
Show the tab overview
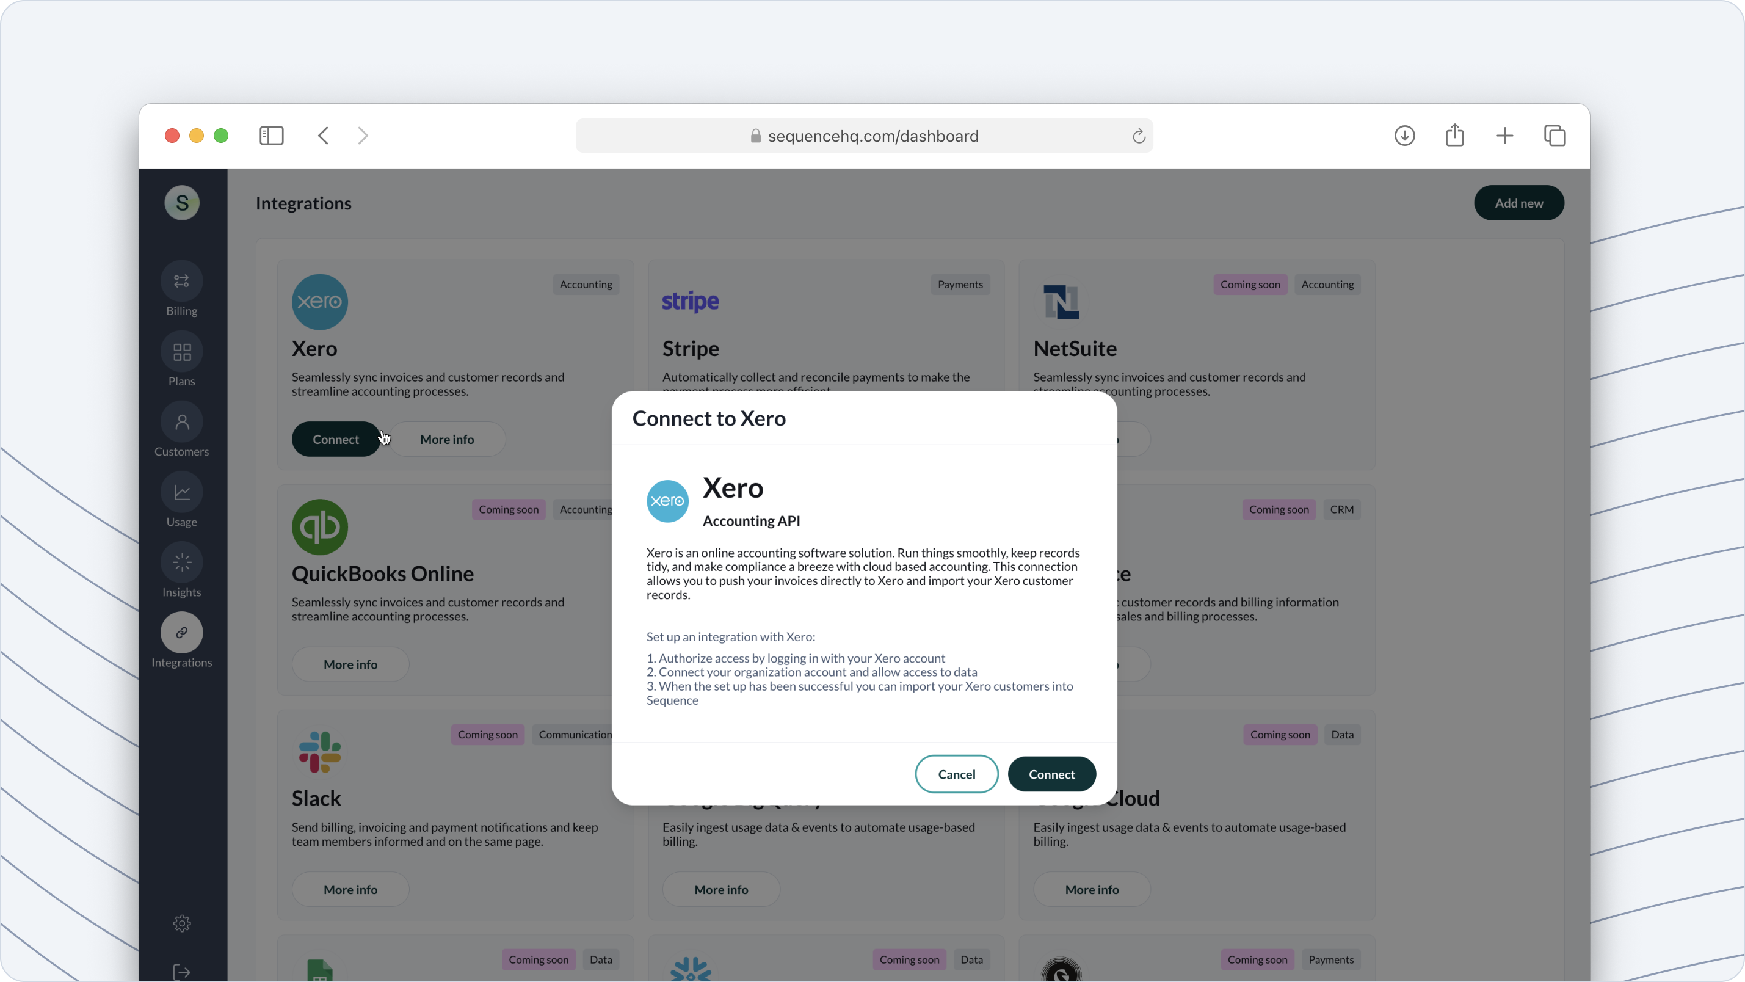[x=1555, y=136]
